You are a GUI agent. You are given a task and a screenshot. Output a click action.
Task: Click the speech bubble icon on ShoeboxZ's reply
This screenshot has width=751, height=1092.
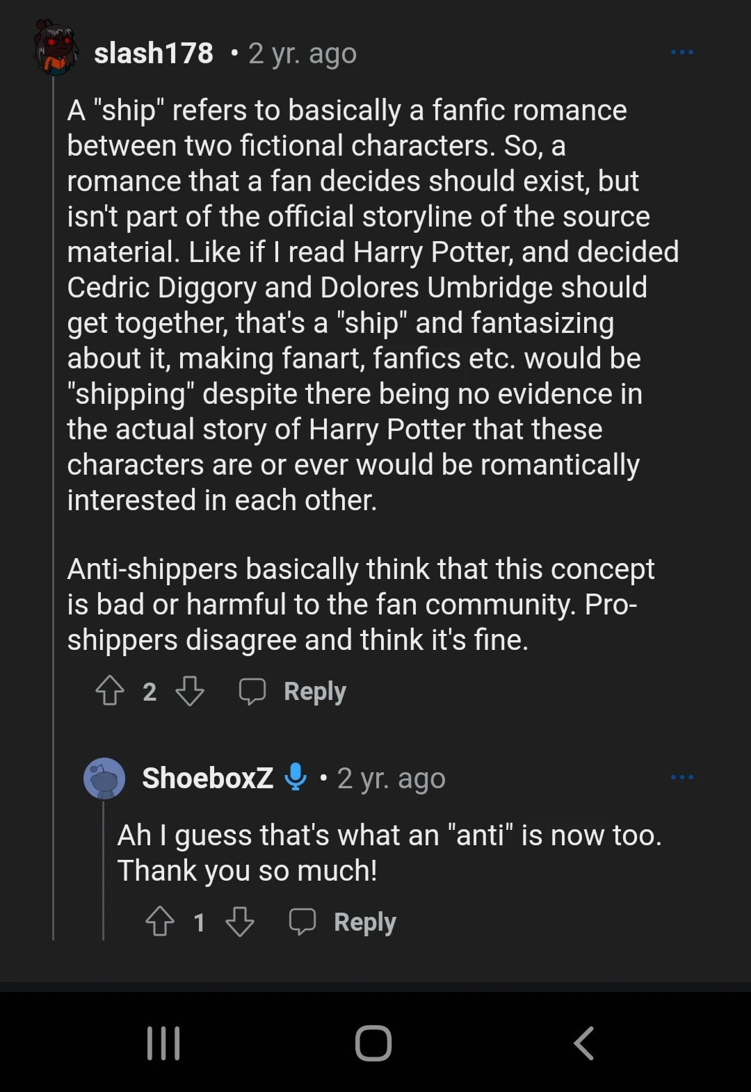pos(302,922)
